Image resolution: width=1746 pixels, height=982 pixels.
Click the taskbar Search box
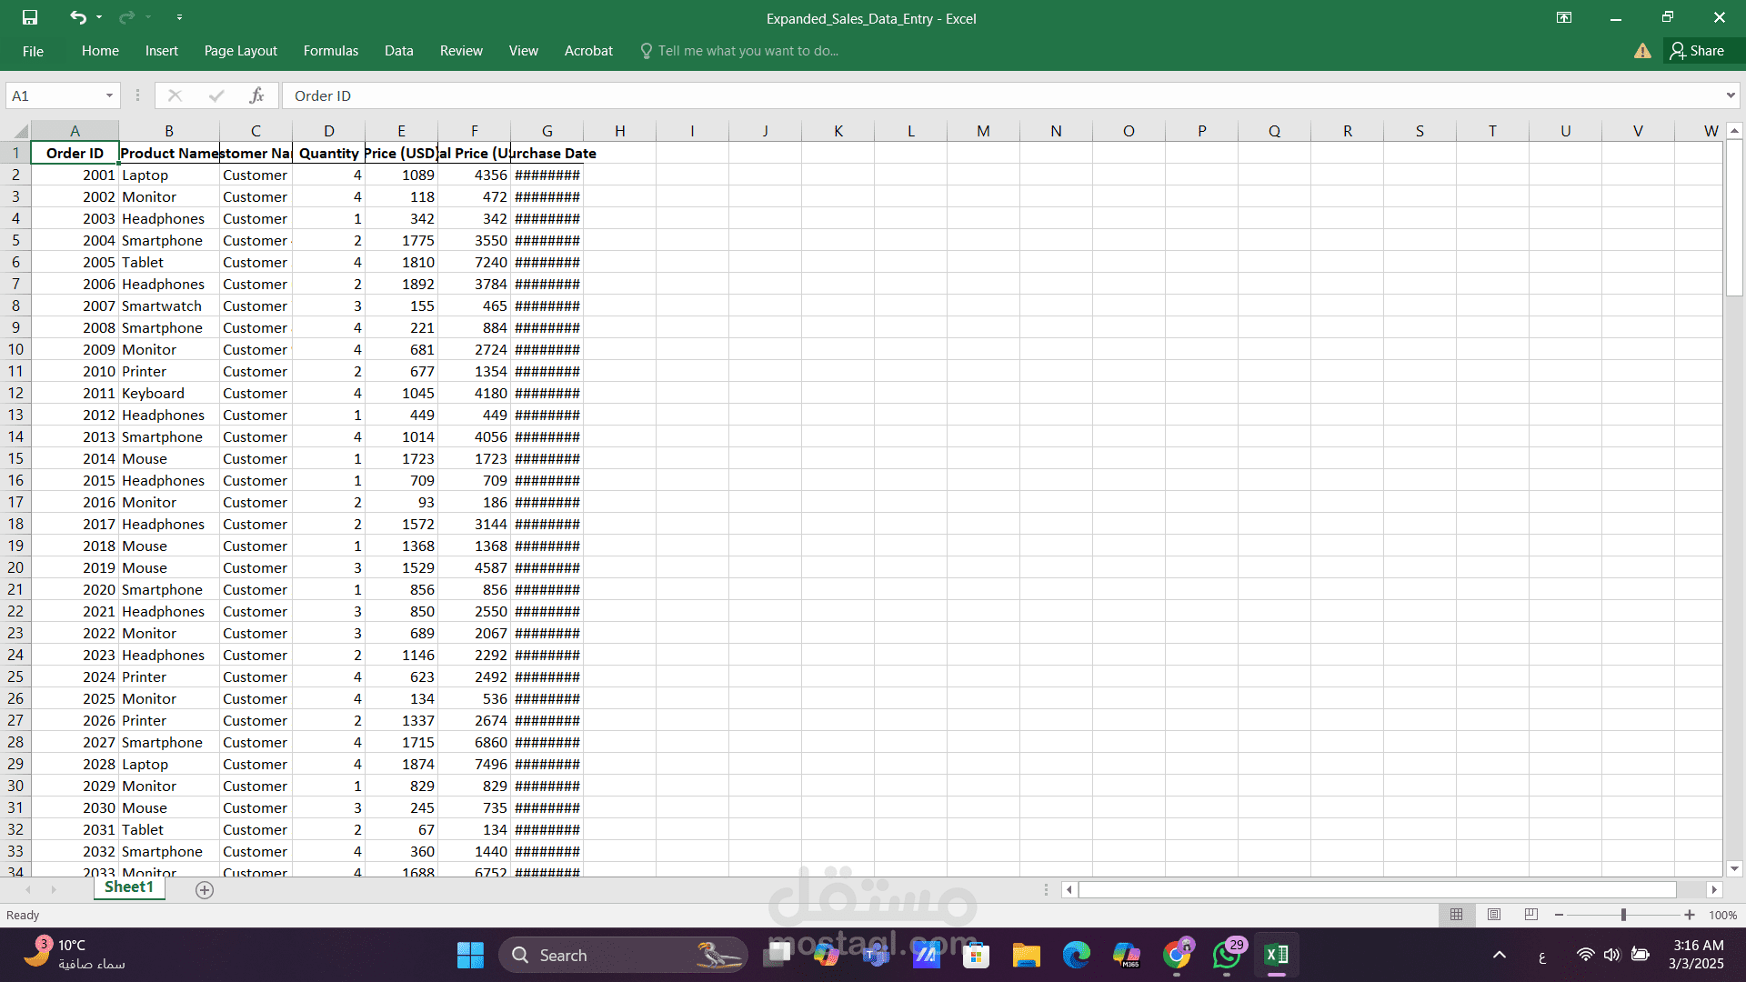pyautogui.click(x=623, y=955)
